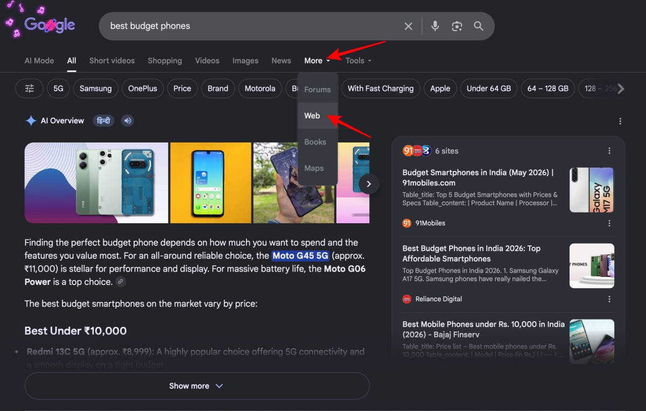The height and width of the screenshot is (411, 646).
Task: Open Bajaj Finserv result thumbnail
Action: [592, 342]
